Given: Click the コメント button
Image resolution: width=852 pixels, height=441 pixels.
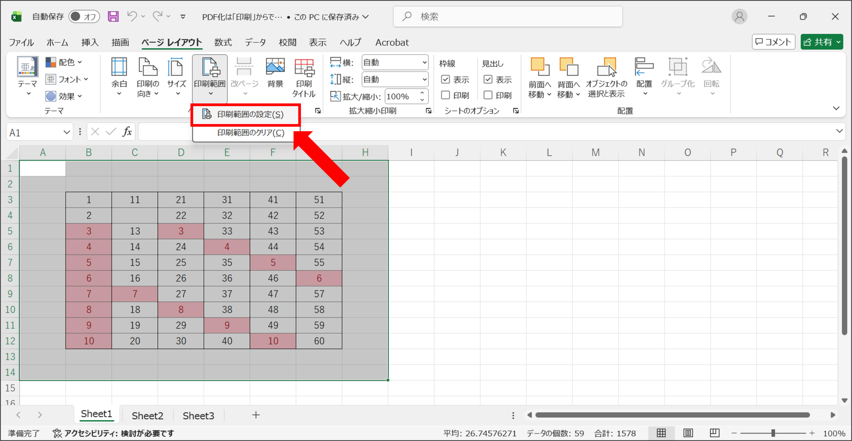Looking at the screenshot, I should coord(773,42).
